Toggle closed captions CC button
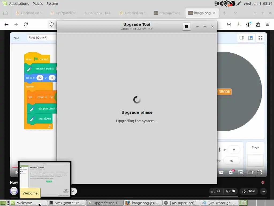 click(221, 172)
